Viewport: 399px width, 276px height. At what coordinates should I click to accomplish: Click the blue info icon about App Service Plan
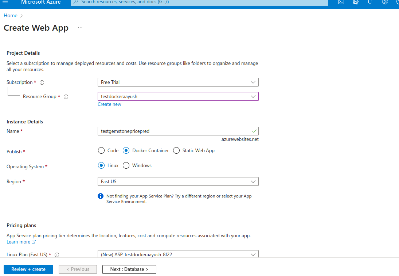pyautogui.click(x=101, y=196)
